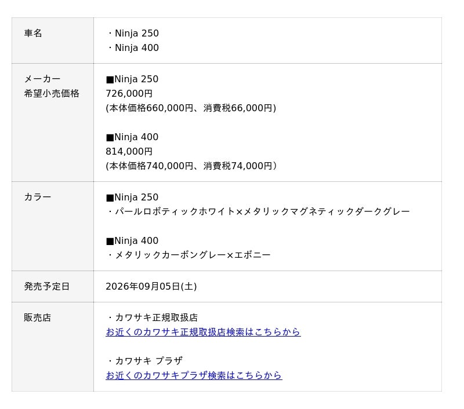Click the 発売予定日 row header
This screenshot has width=464, height=409.
pyautogui.click(x=53, y=286)
